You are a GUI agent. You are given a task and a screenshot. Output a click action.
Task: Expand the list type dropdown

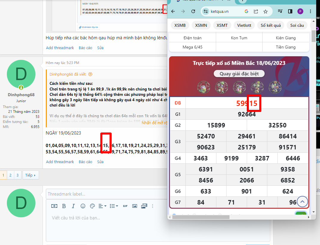coord(114,206)
